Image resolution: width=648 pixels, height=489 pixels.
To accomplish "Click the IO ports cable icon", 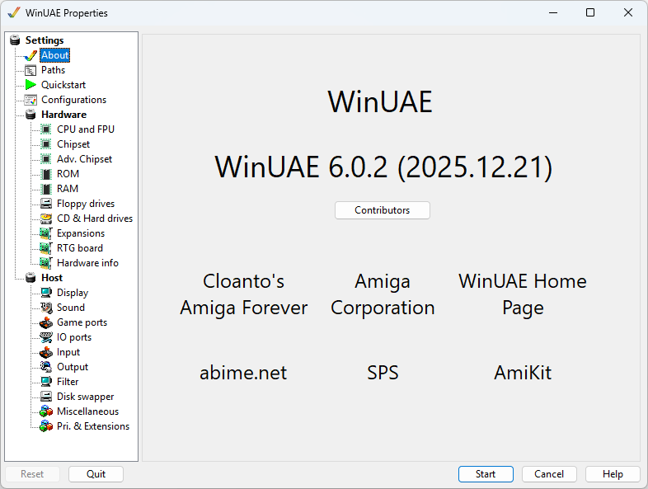I will coord(46,337).
